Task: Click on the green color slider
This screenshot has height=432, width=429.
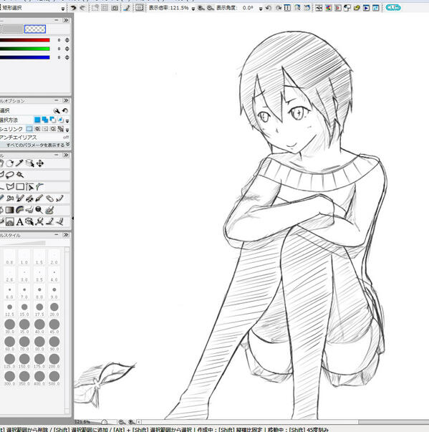Action: coord(25,49)
